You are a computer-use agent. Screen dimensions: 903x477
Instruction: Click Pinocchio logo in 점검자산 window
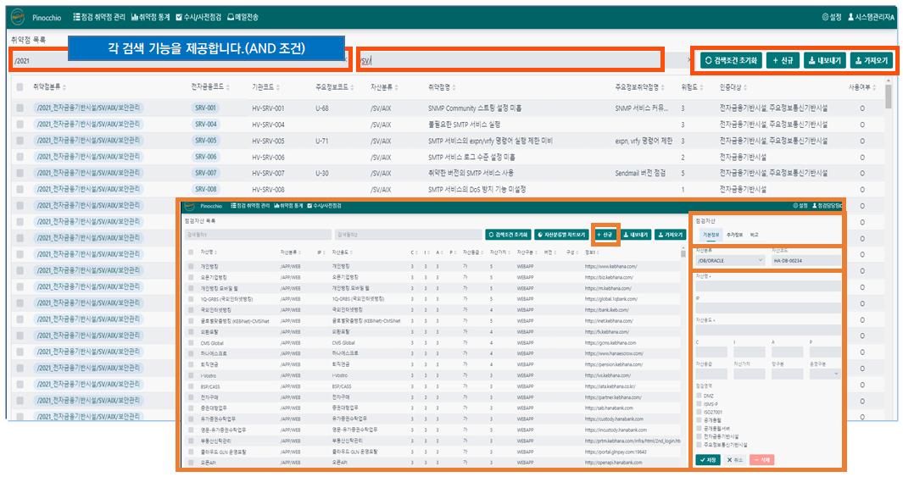coord(191,206)
